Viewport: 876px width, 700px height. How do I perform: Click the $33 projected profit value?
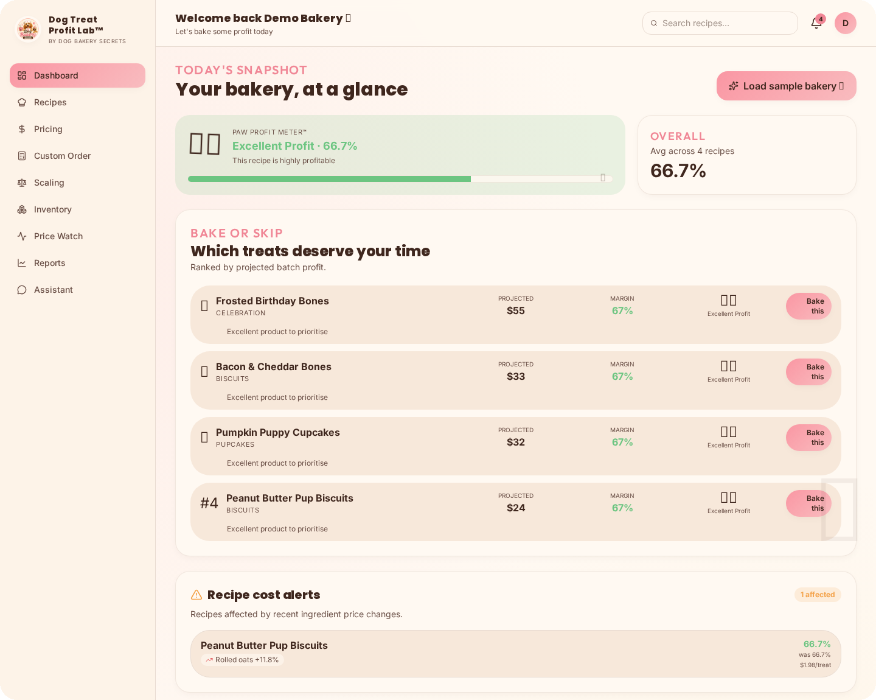coord(516,376)
